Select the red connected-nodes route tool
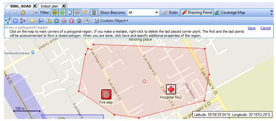 coord(23,21)
